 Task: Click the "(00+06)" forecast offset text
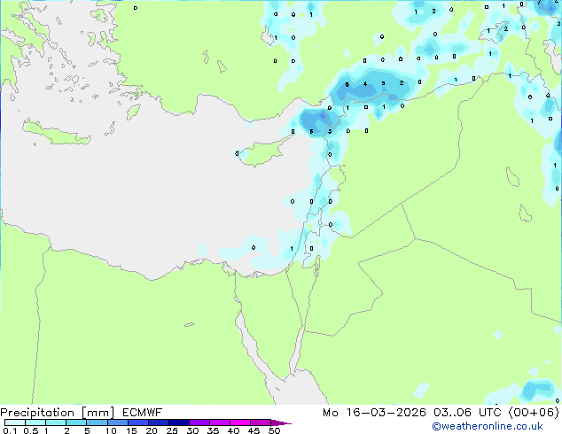click(x=534, y=413)
